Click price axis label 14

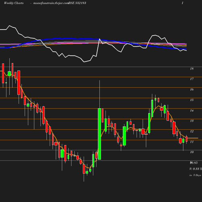(192, 111)
